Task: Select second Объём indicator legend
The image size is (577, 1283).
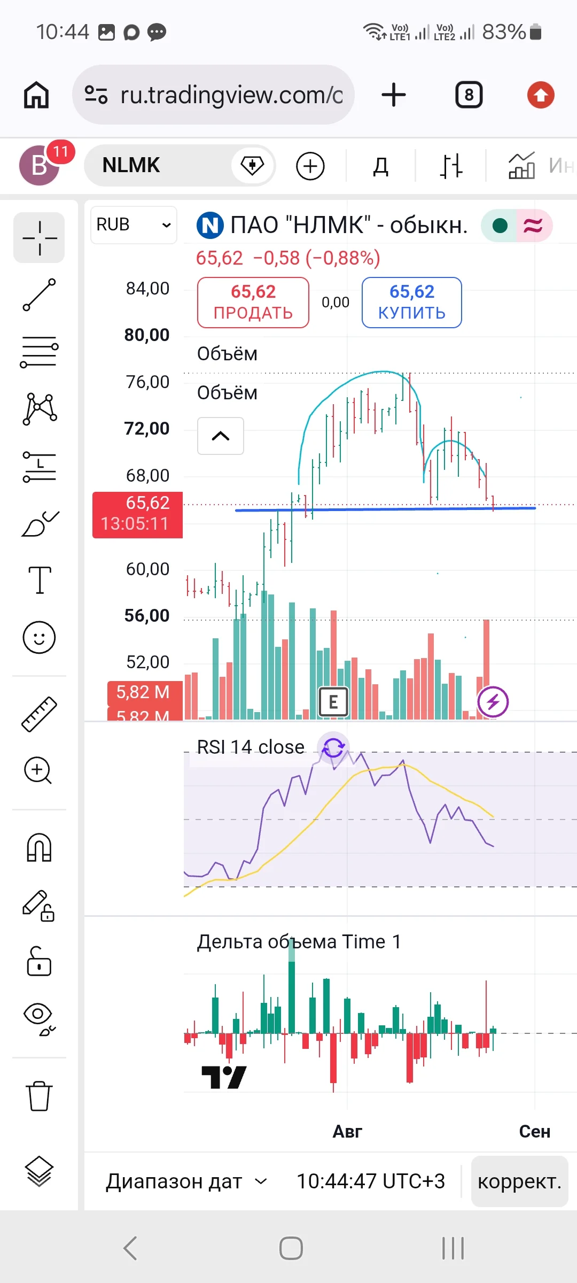Action: click(227, 392)
